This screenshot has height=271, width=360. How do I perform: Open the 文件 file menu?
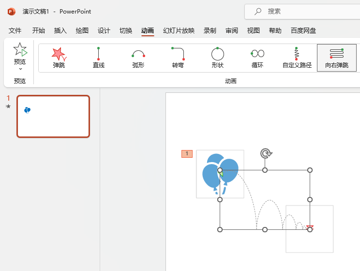15,30
